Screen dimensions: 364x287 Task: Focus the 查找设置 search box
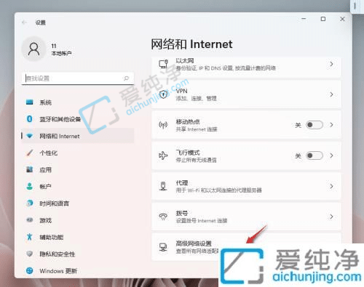[x=78, y=78]
